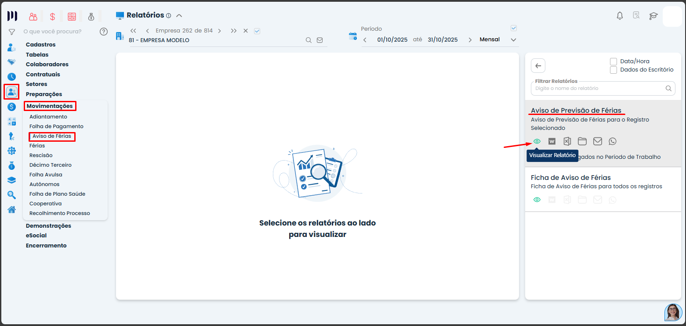686x326 pixels.
Task: Click the help question mark icon
Action: click(104, 32)
